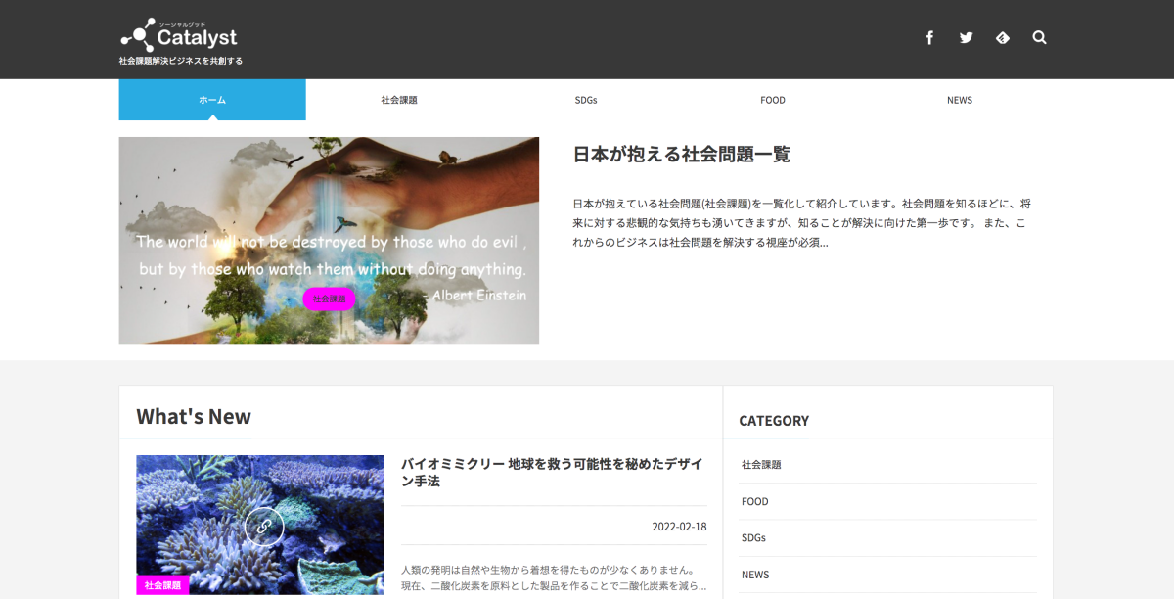
Task: Open the FOOD navigation menu item
Action: (x=773, y=100)
